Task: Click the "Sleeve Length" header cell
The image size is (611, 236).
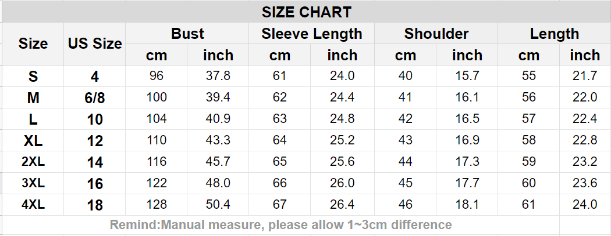Action: (x=311, y=34)
